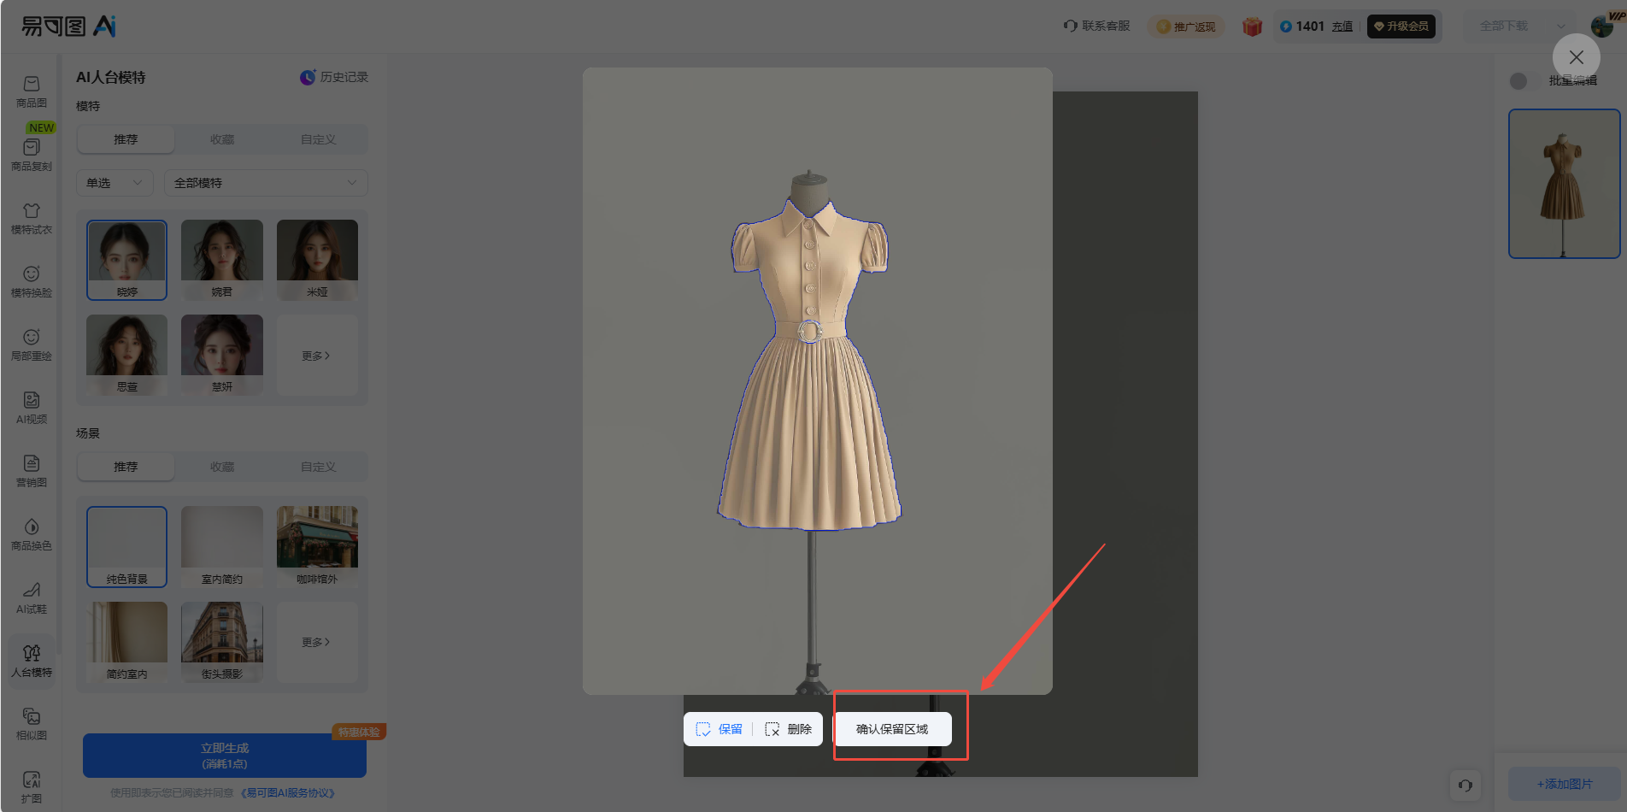This screenshot has width=1627, height=812.
Task: Select the 街头摄影 scene
Action: 222,642
